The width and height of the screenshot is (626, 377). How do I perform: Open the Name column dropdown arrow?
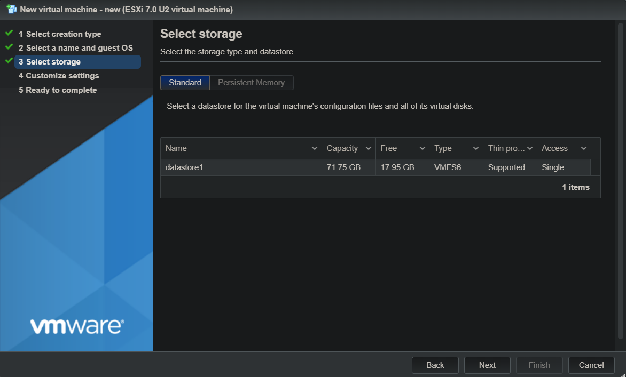[x=314, y=148]
